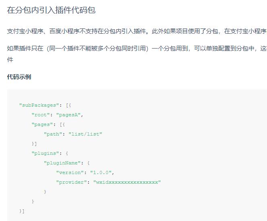
Task: Select the "pagesA" string value
Action: pos(69,115)
